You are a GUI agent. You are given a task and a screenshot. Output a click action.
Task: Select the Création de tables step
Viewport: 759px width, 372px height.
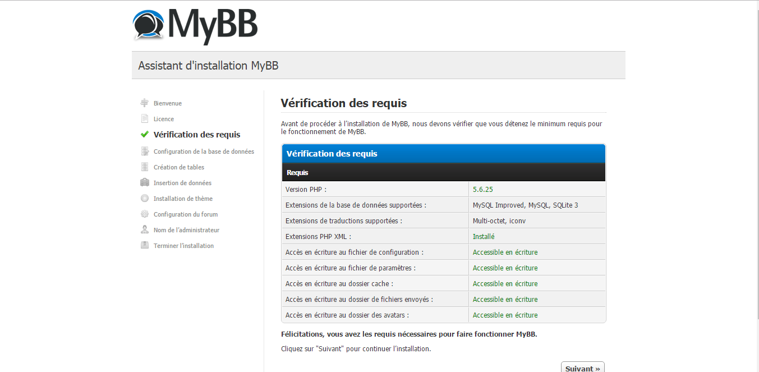click(179, 167)
